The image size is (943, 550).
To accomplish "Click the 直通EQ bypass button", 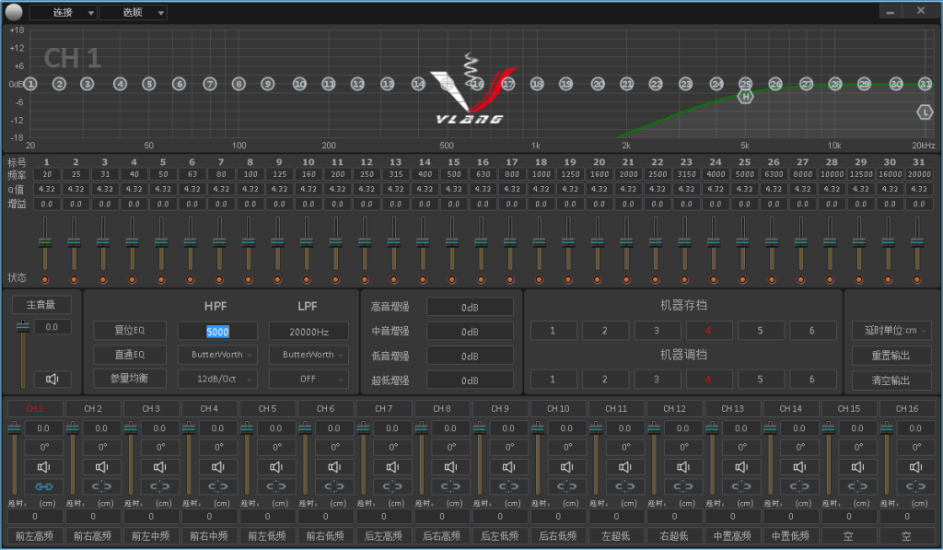I will (x=129, y=355).
